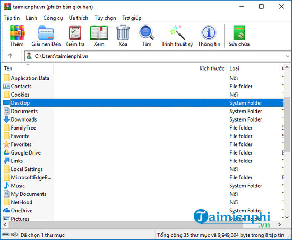This screenshot has width=292, height=240.
Task: Click the vertical scrollbar thumb
Action: click(x=287, y=124)
